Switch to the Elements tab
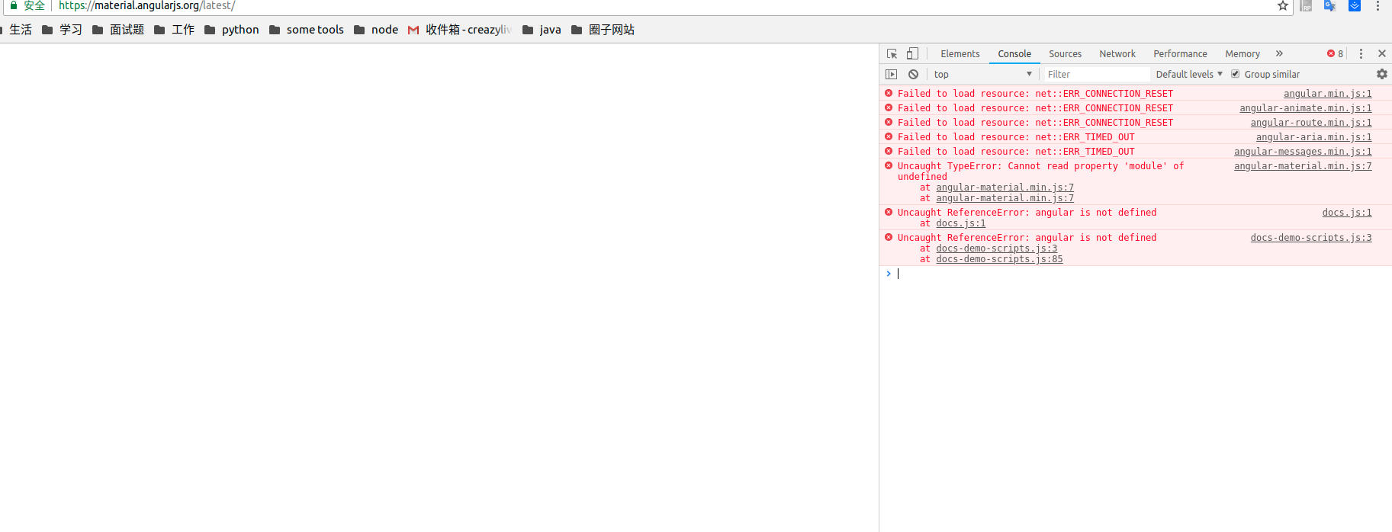The height and width of the screenshot is (532, 1392). [x=960, y=53]
